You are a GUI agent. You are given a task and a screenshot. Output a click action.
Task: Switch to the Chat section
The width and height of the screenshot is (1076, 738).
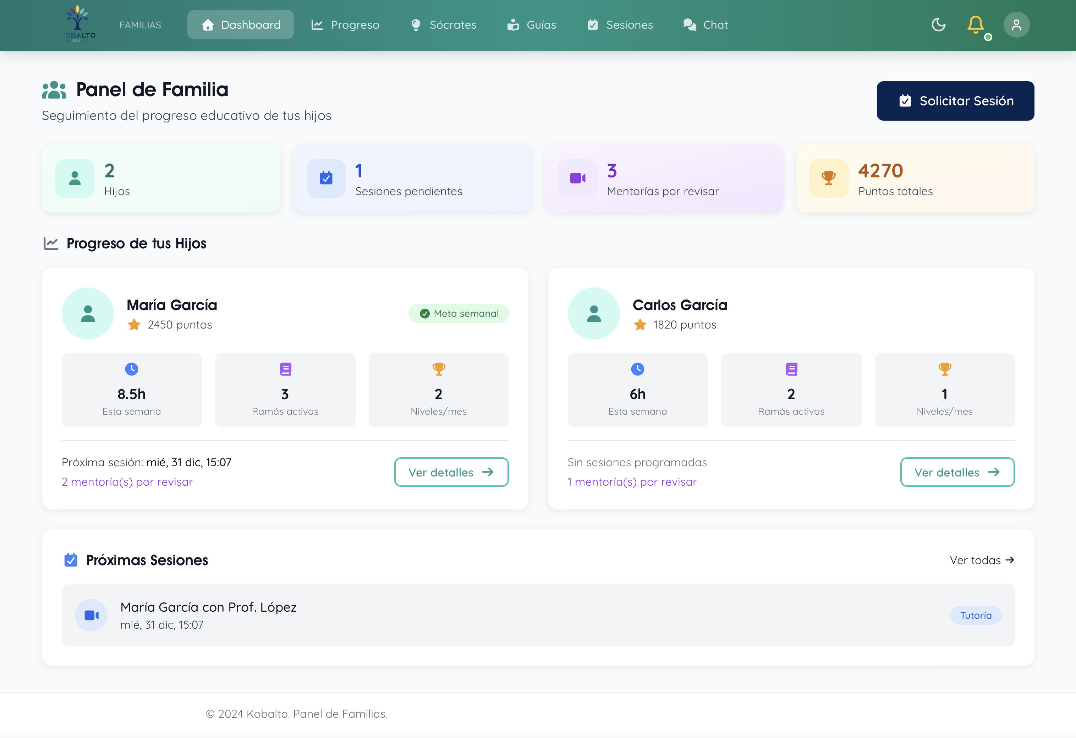(x=706, y=24)
